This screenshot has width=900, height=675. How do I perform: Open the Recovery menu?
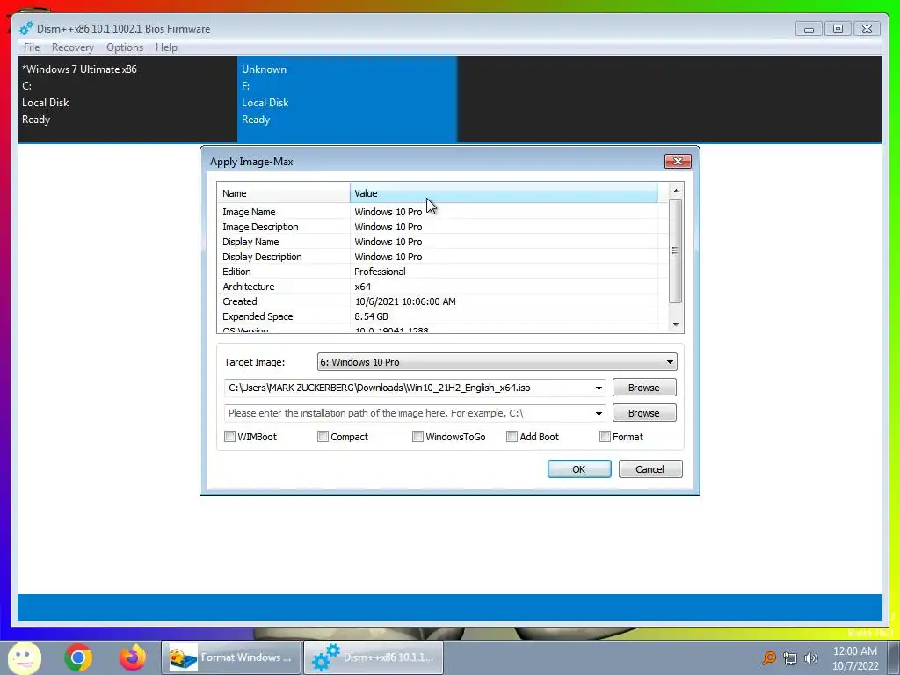72,47
